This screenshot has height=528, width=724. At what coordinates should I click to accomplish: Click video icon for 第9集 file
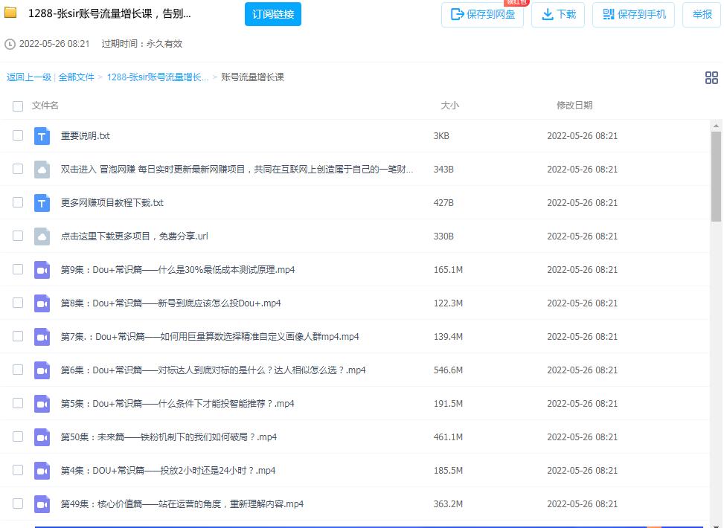(42, 270)
